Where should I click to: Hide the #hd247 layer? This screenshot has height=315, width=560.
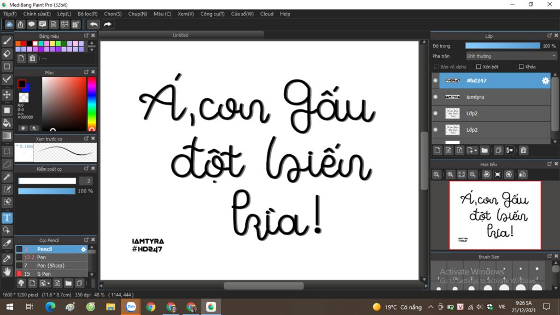point(435,81)
